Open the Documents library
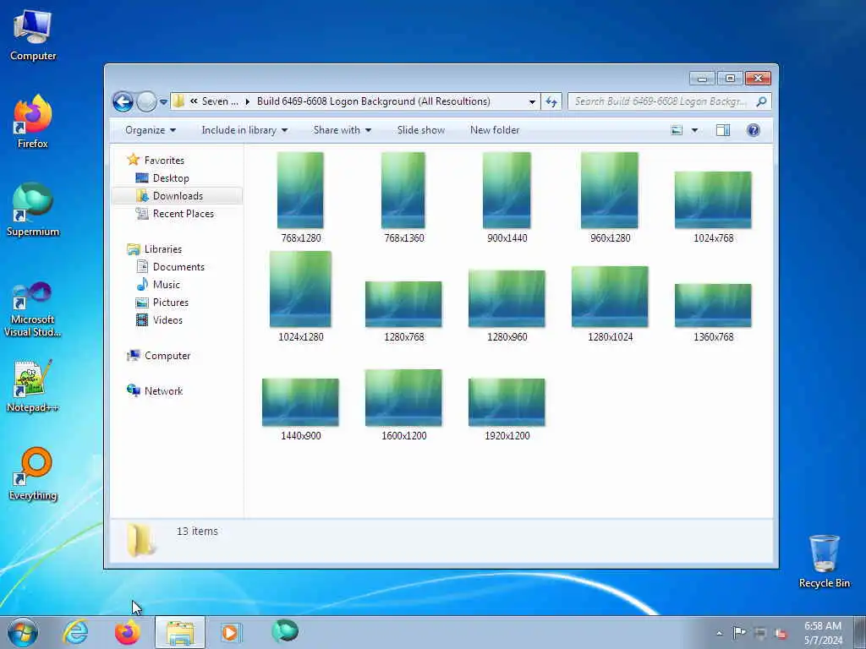The width and height of the screenshot is (866, 649). coord(178,266)
